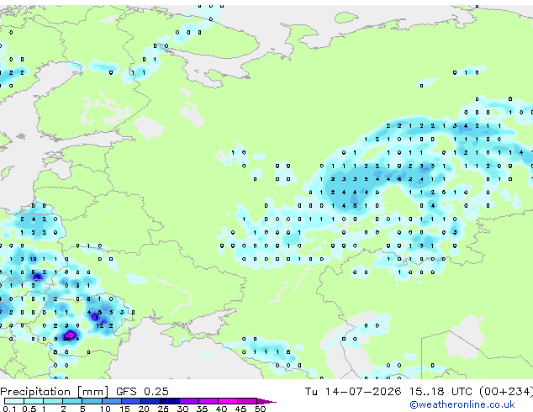Select the 40–45 mm magenta swatch
The width and height of the screenshot is (533, 412).
228,401
